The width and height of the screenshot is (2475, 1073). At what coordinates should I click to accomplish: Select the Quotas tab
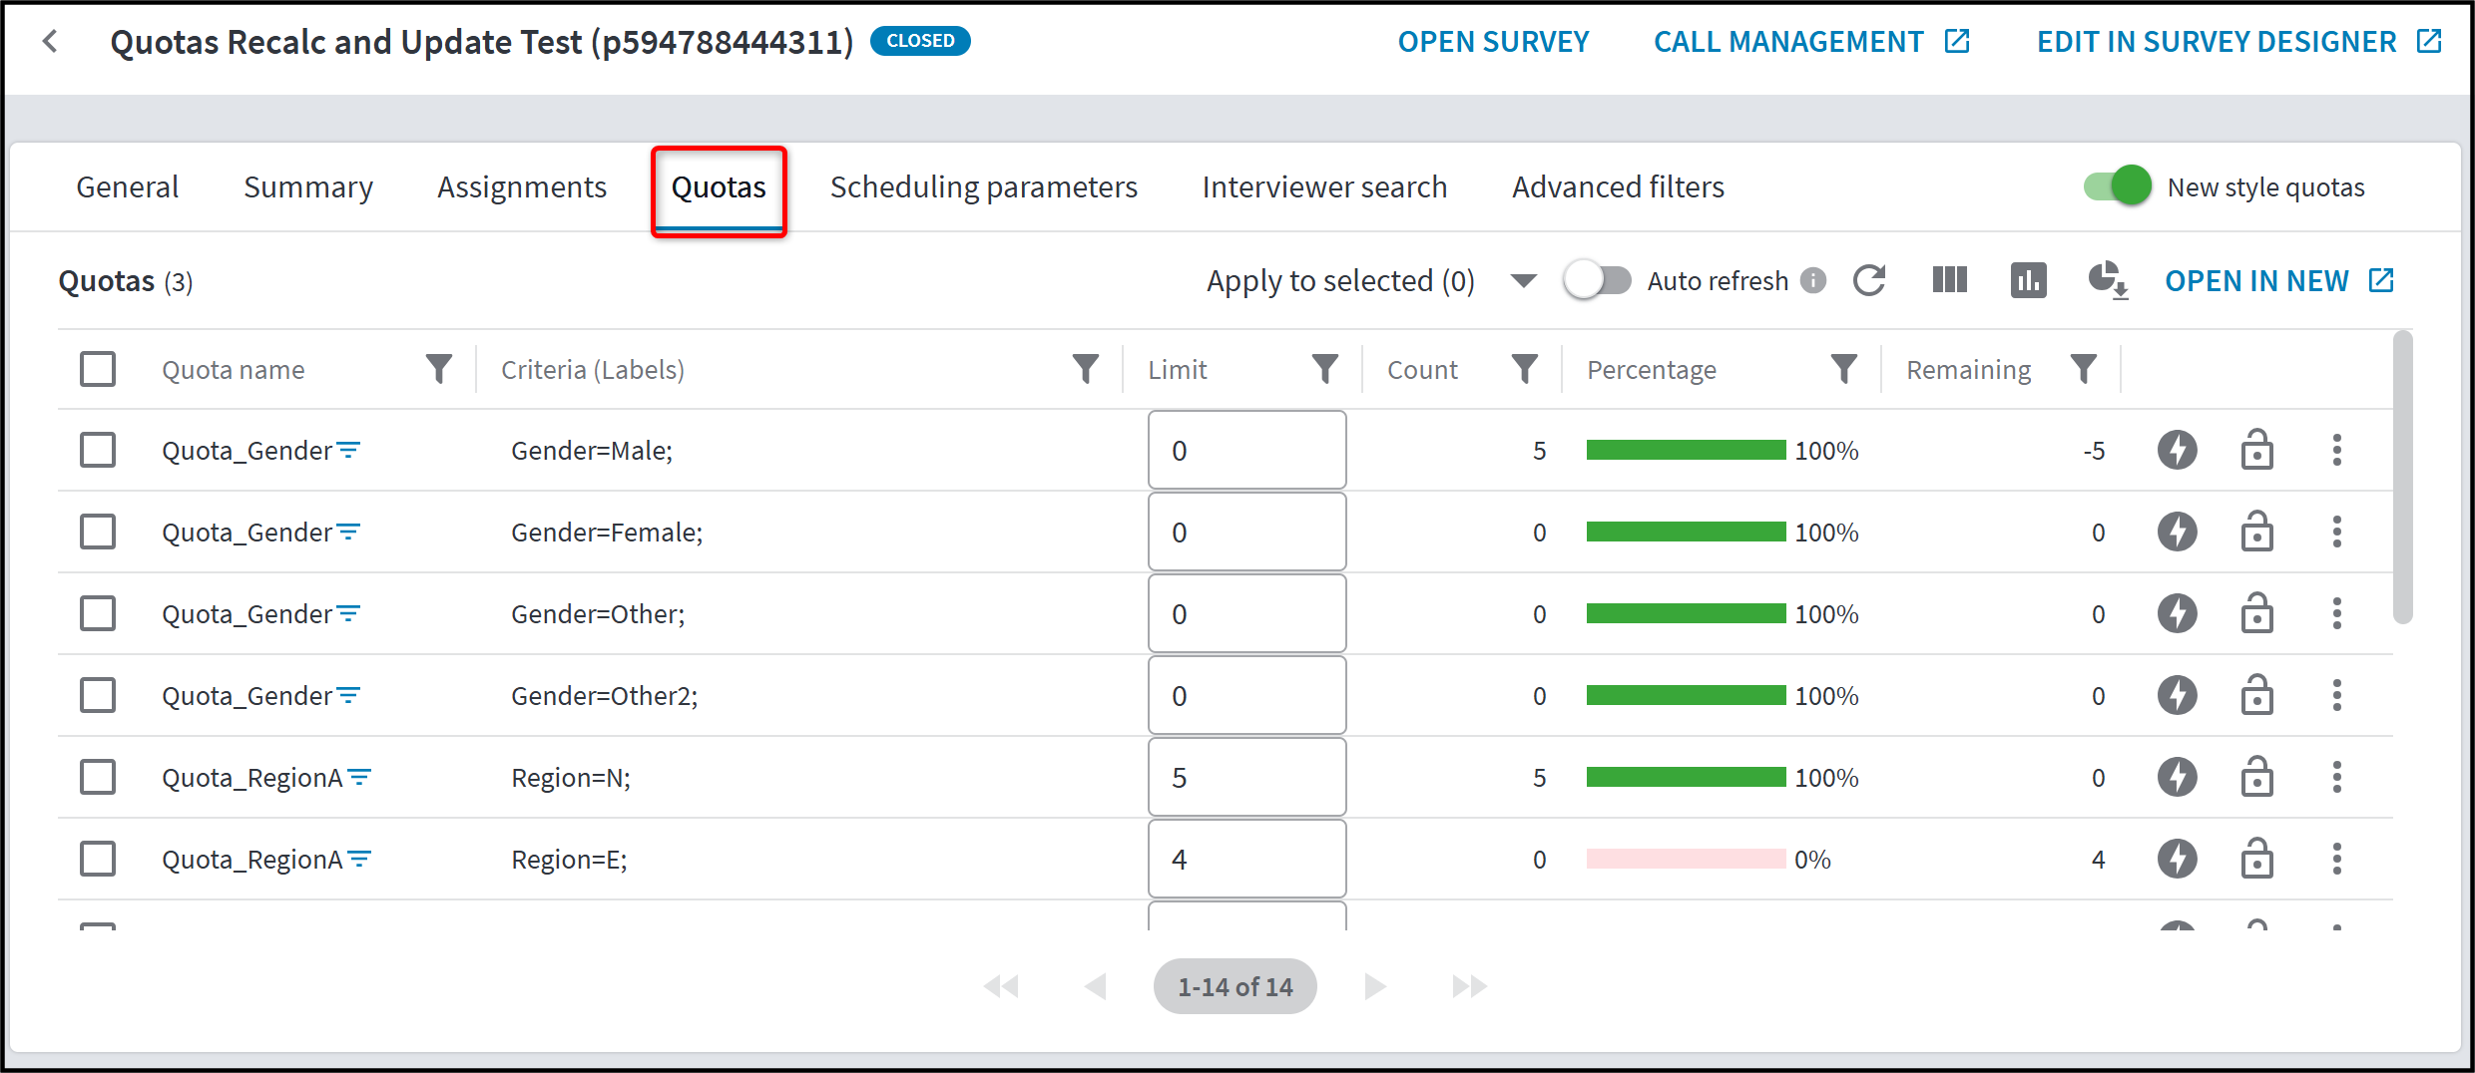click(719, 187)
